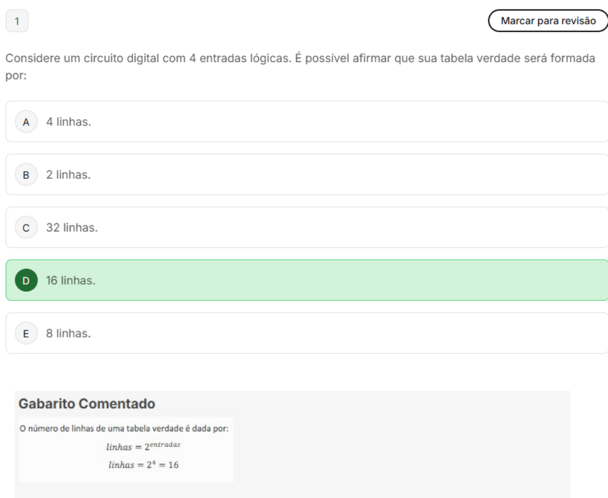Select the letter B option circle
608x498 pixels.
pyautogui.click(x=25, y=175)
